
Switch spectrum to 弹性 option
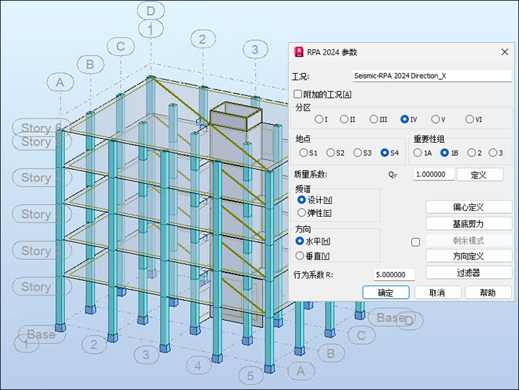[x=301, y=212]
